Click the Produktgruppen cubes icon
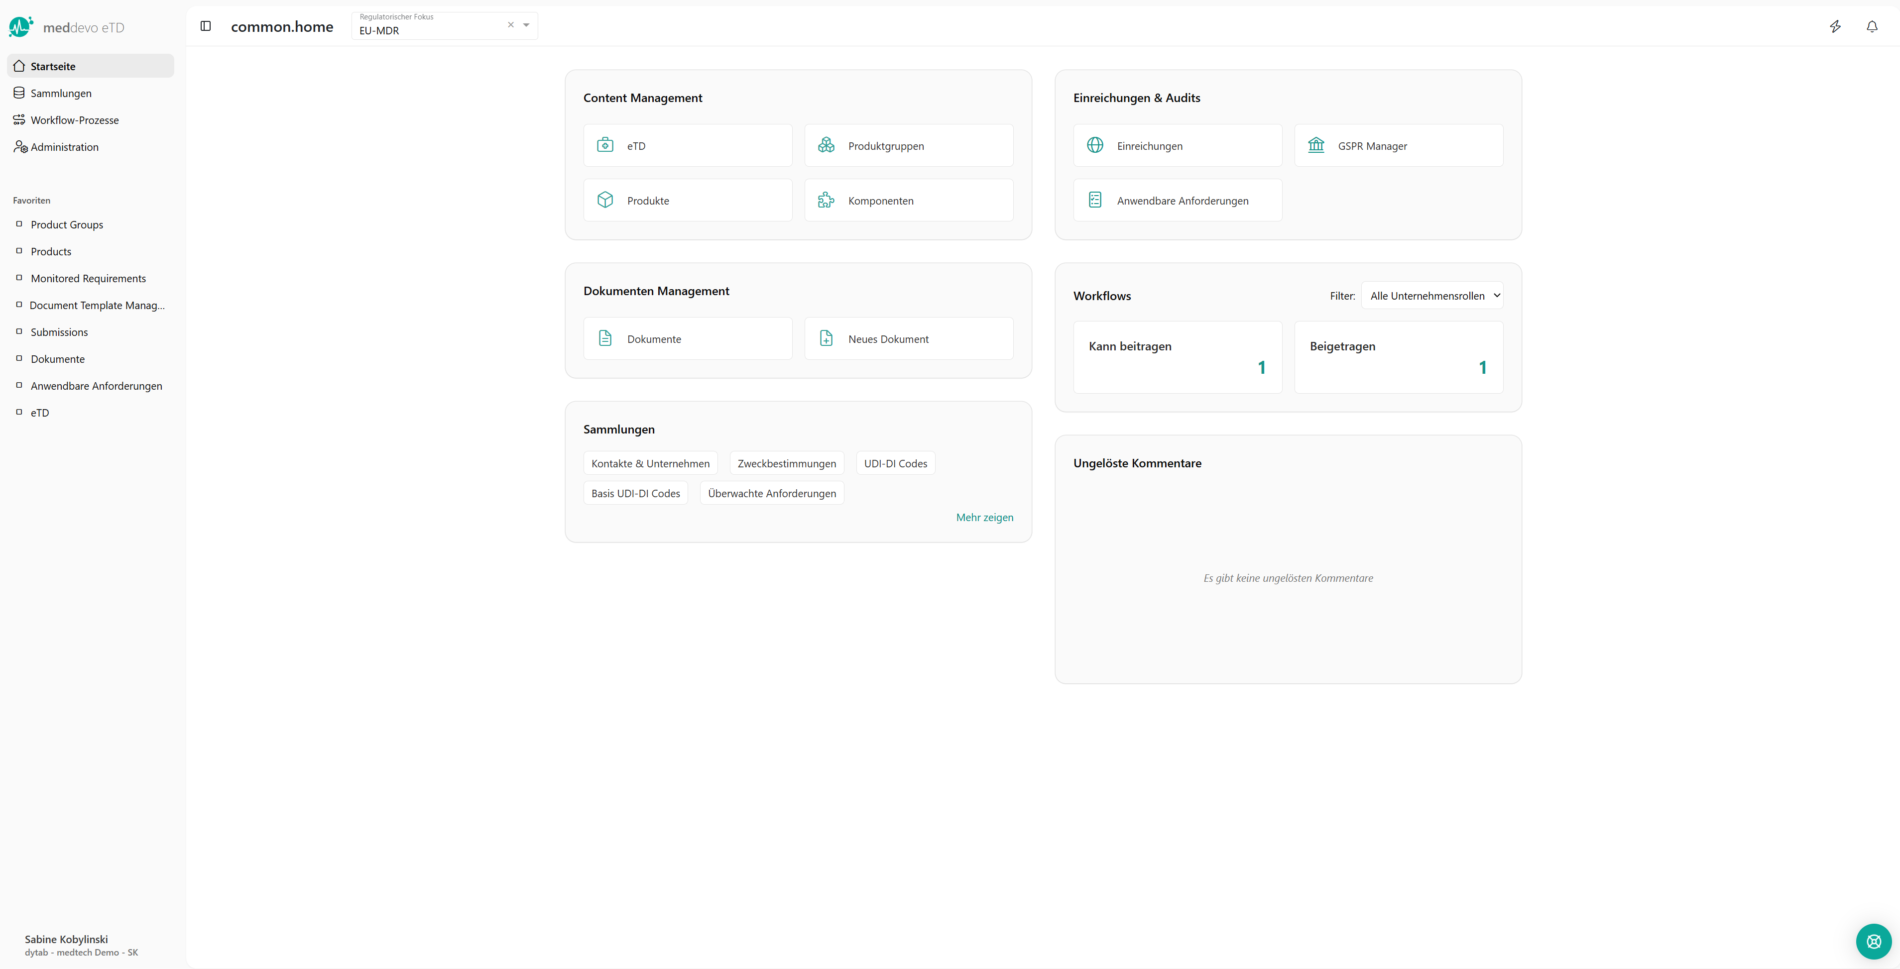Image resolution: width=1900 pixels, height=969 pixels. point(826,145)
